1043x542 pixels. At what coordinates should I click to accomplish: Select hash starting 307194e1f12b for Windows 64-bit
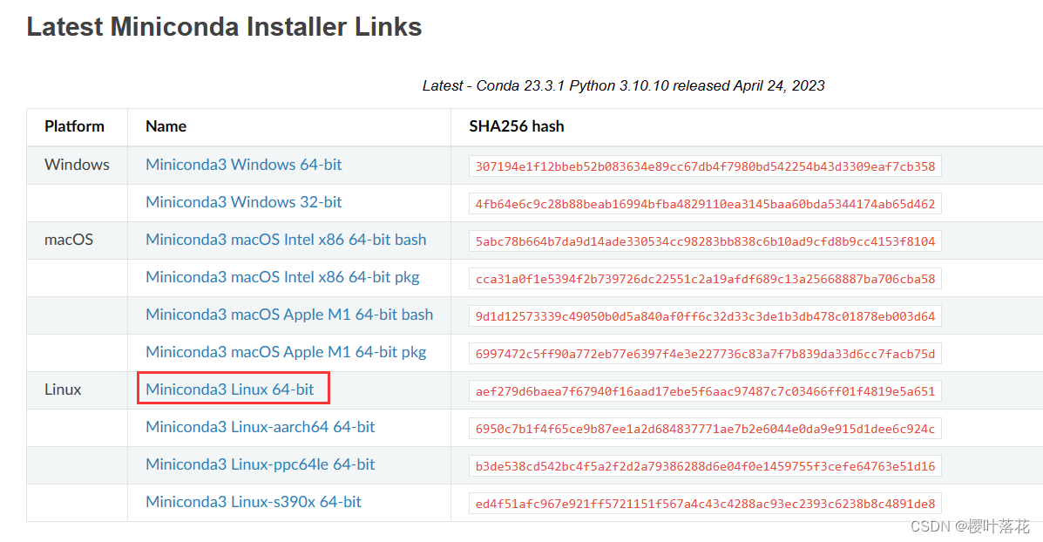click(705, 166)
